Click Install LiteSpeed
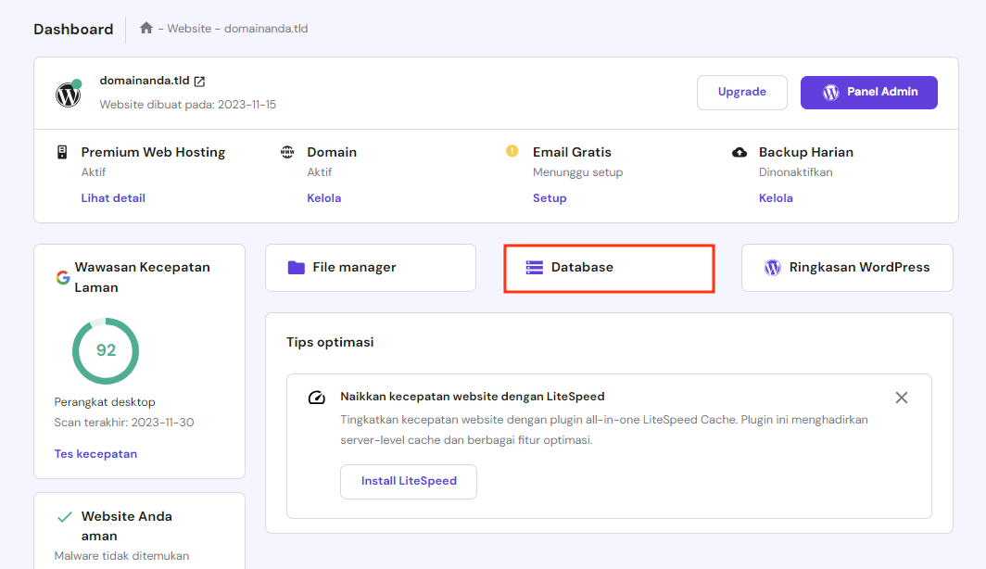Screen dimensions: 986x569 408,481
